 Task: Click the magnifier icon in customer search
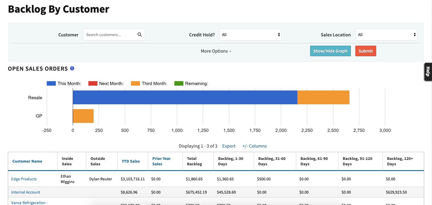pyautogui.click(x=139, y=35)
